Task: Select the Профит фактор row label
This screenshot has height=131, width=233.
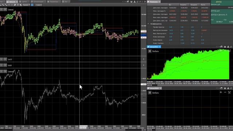Action: tap(159, 27)
